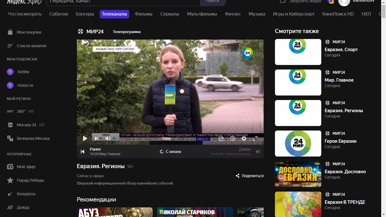Viewport: 386px width, 217px height.
Task: Select the 360° channel
Action: (x=21, y=111)
